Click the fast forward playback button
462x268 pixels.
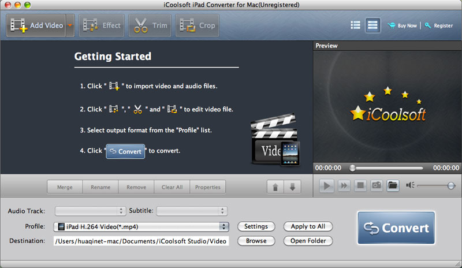point(344,185)
